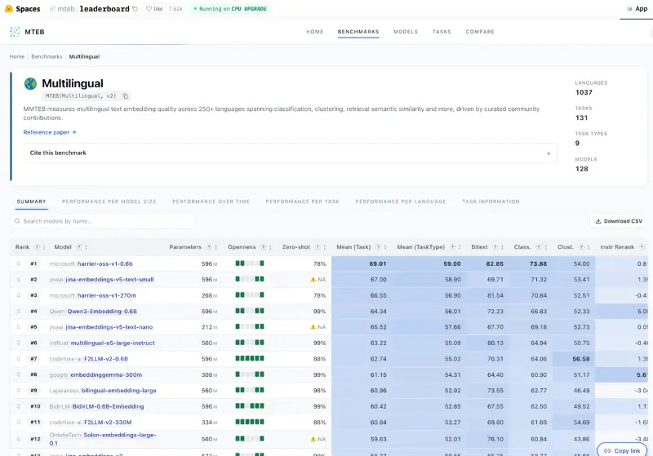Focus the Search models by name field
The width and height of the screenshot is (653, 456).
tap(103, 221)
